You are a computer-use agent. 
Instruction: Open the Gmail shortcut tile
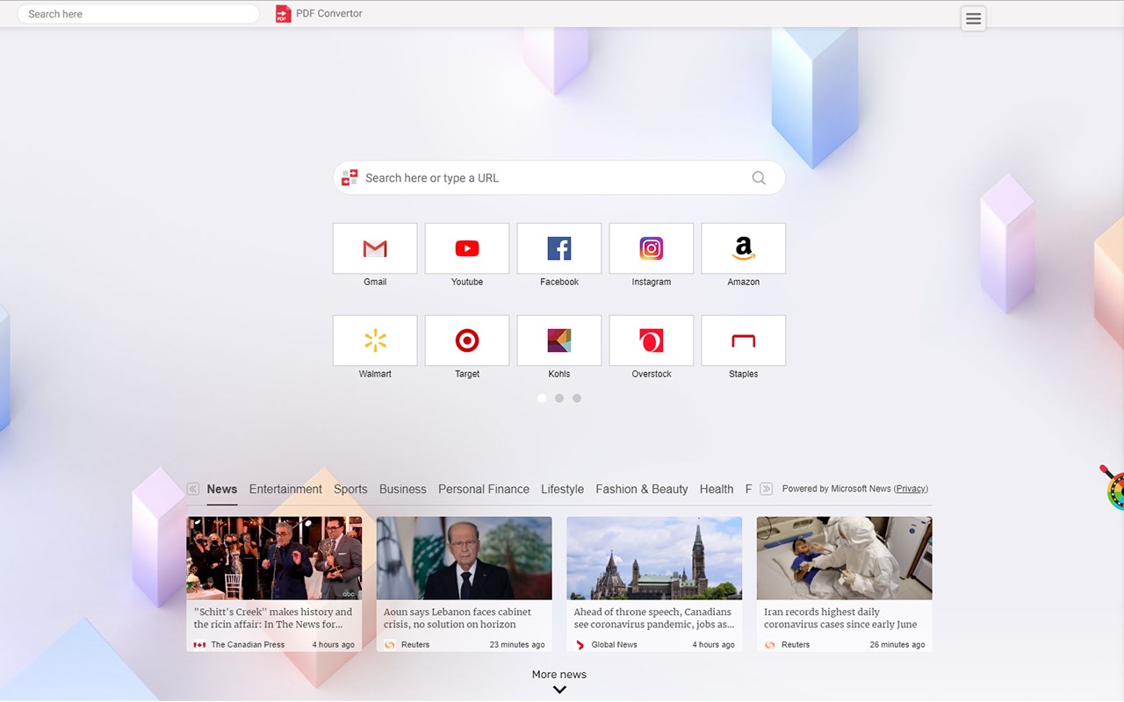pos(375,248)
